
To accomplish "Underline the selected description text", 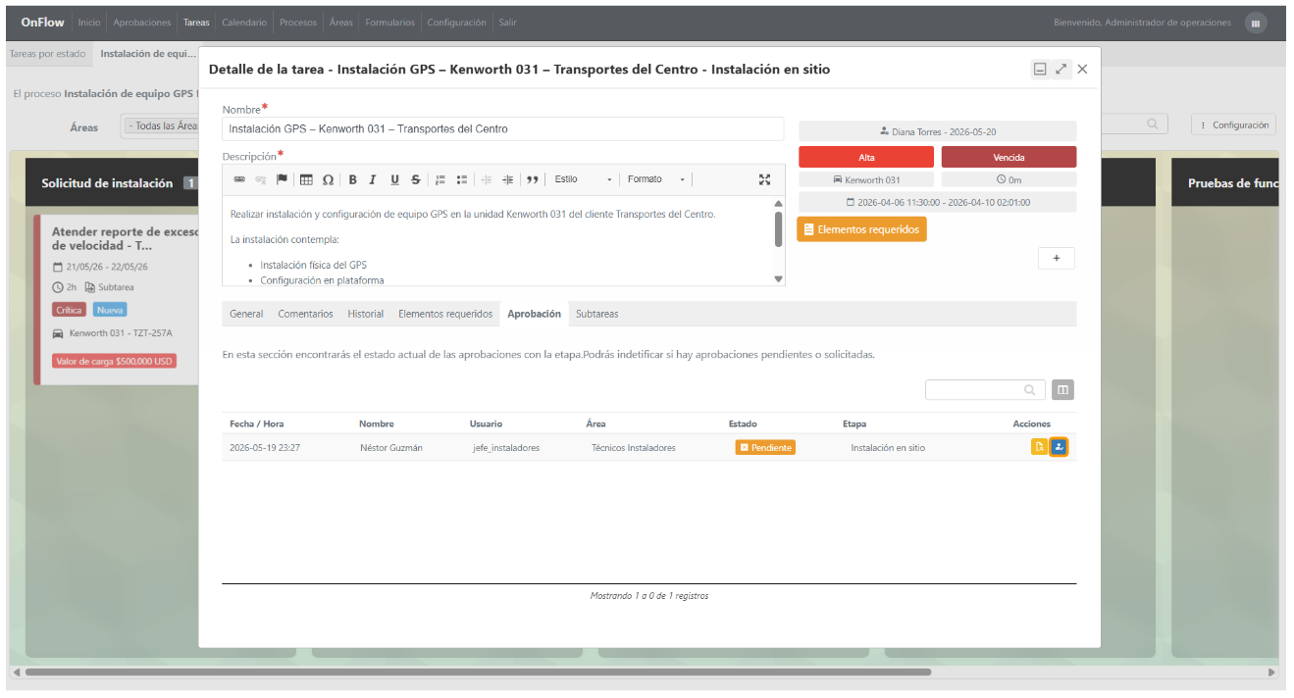I will pos(394,179).
